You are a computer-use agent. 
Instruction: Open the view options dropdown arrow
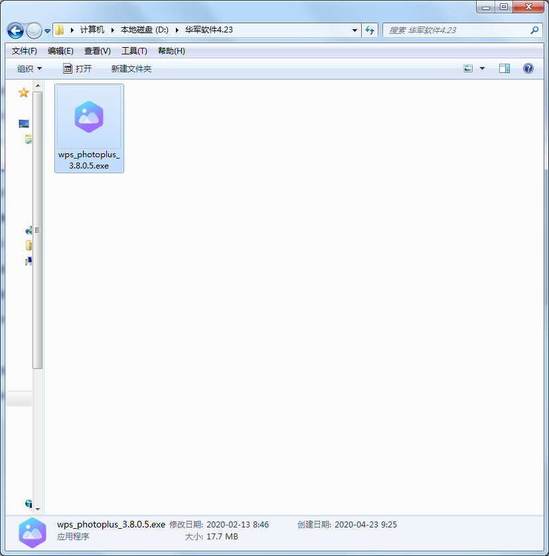pos(482,68)
